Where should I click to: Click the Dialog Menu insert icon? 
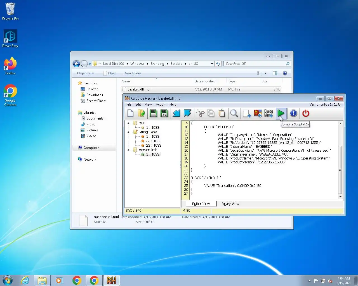(268, 113)
